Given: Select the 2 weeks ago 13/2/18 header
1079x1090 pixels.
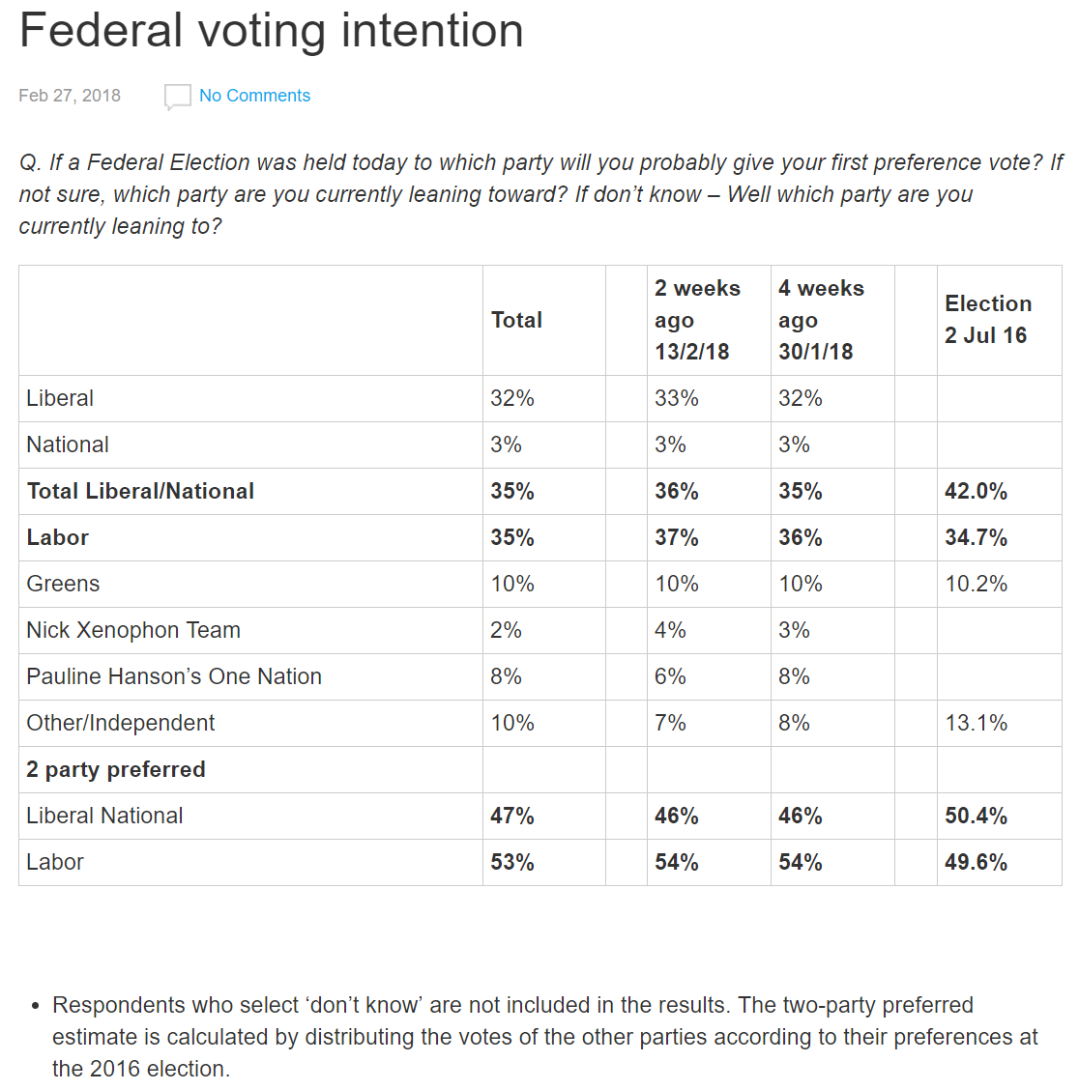Looking at the screenshot, I should click(697, 320).
